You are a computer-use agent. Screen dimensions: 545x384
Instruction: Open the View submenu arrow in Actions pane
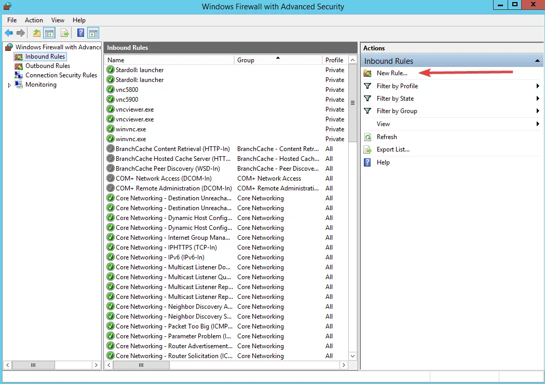point(538,124)
